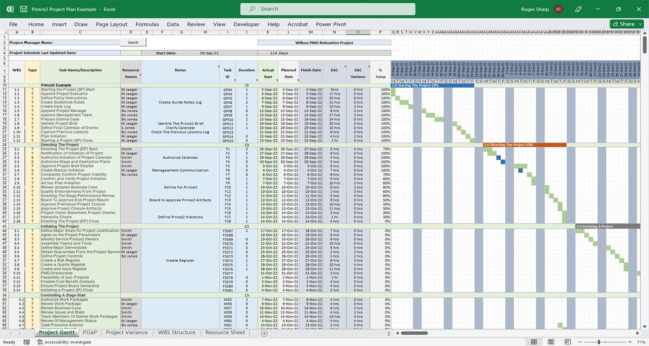
Task: Click the Excel logo icon in title bar
Action: (10, 9)
